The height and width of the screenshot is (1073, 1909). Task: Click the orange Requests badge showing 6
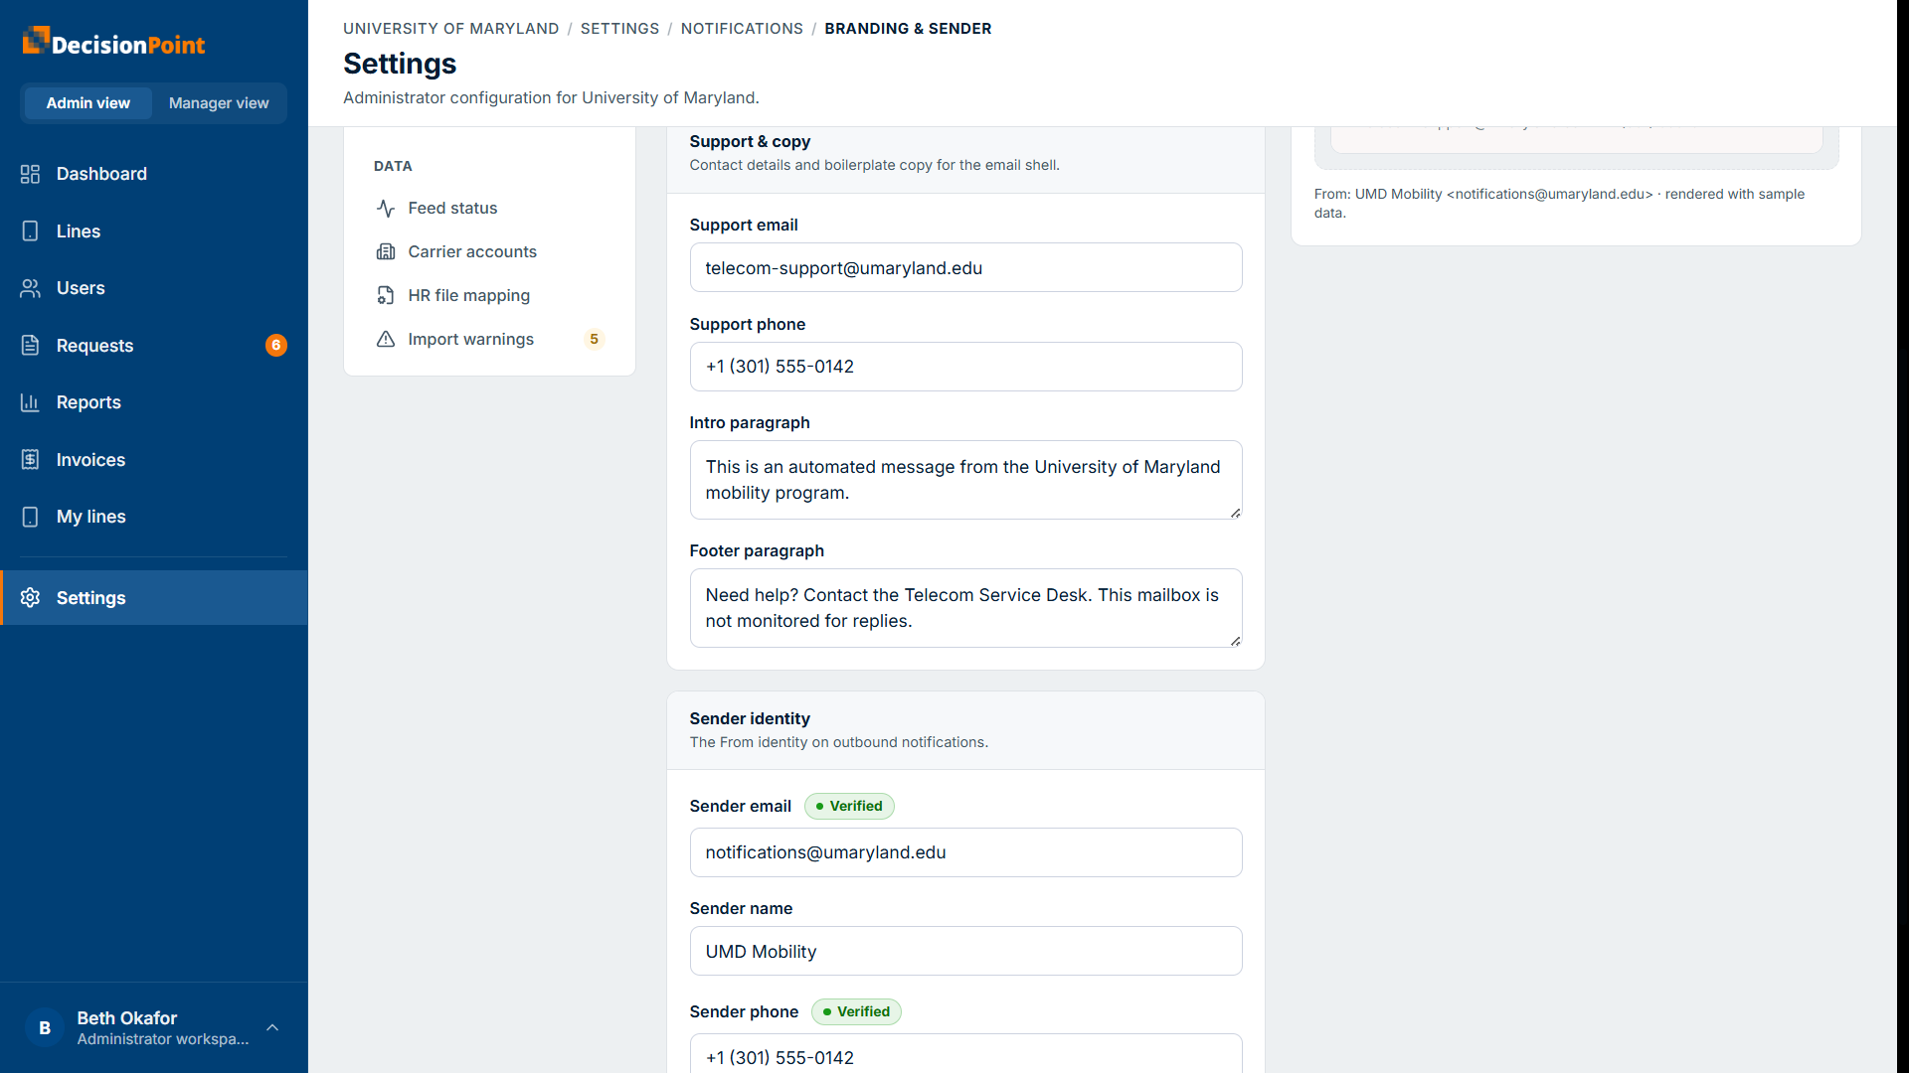click(x=276, y=346)
